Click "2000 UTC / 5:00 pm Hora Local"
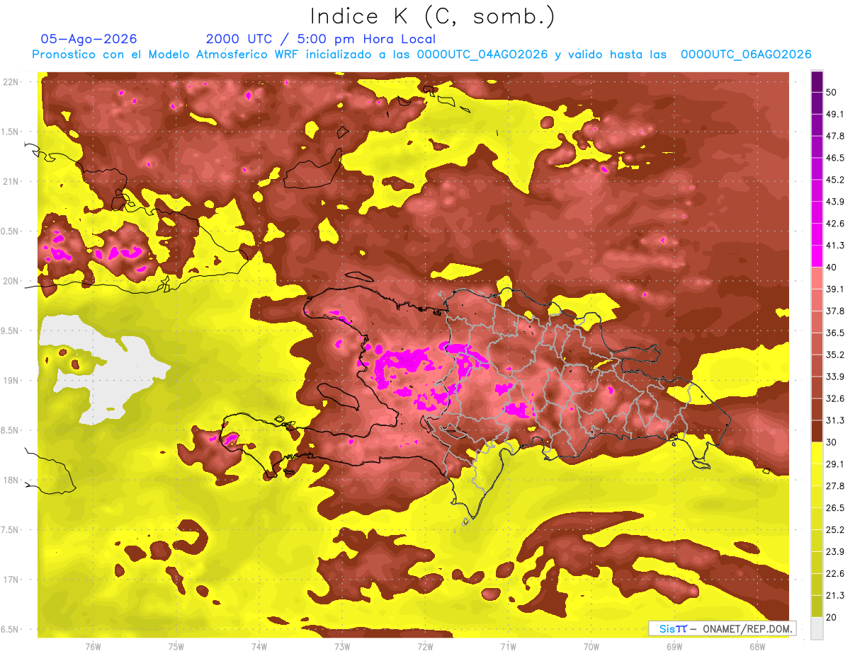This screenshot has height=656, width=850. click(x=321, y=39)
